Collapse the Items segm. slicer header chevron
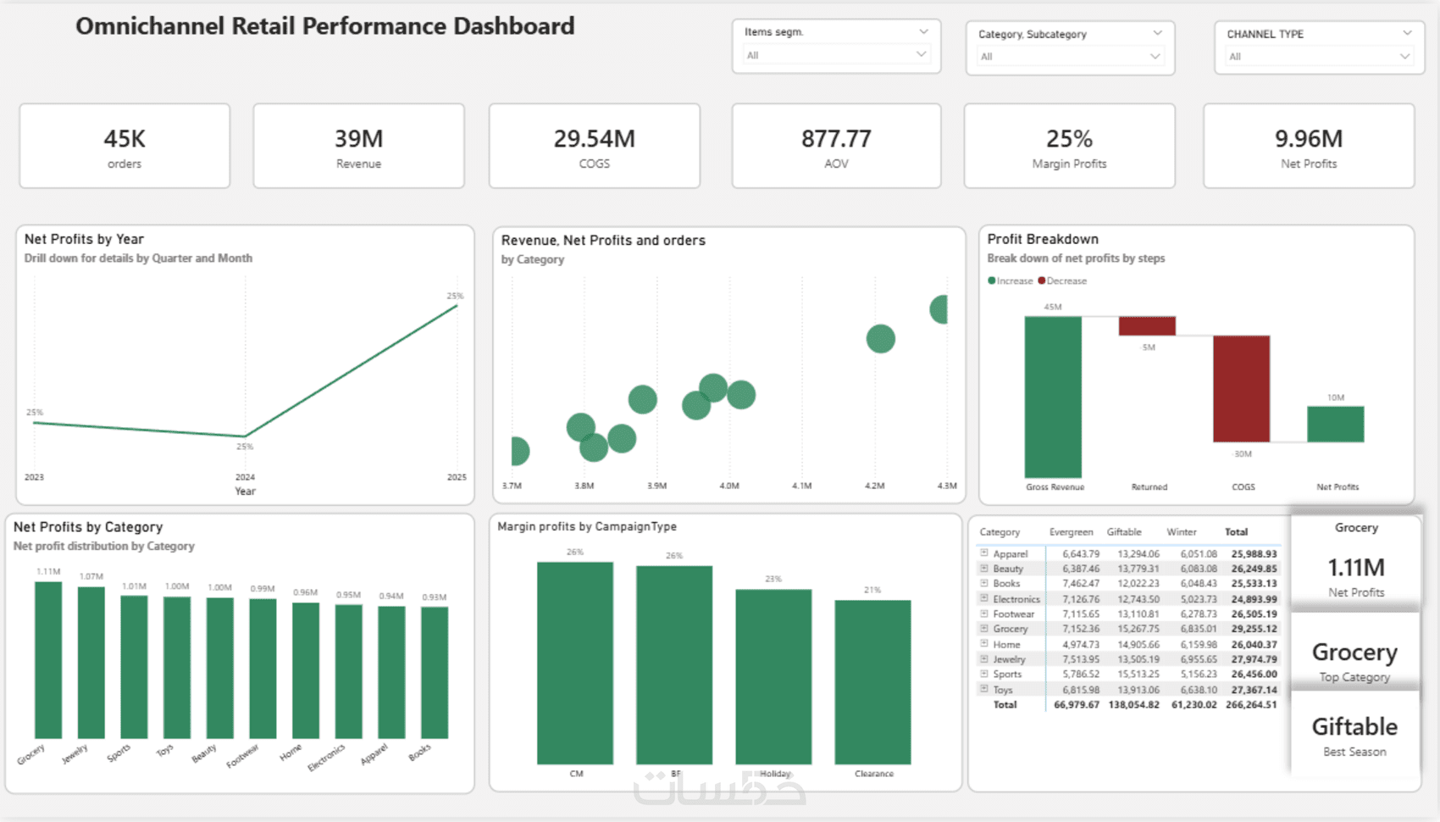 click(923, 31)
